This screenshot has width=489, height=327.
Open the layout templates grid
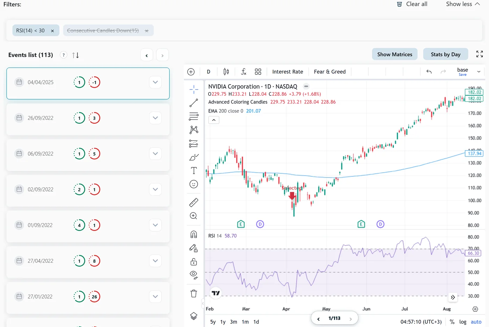[x=258, y=72]
